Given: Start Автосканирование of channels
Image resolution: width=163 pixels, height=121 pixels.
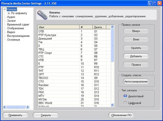Looking at the screenshot, I should tap(136, 81).
